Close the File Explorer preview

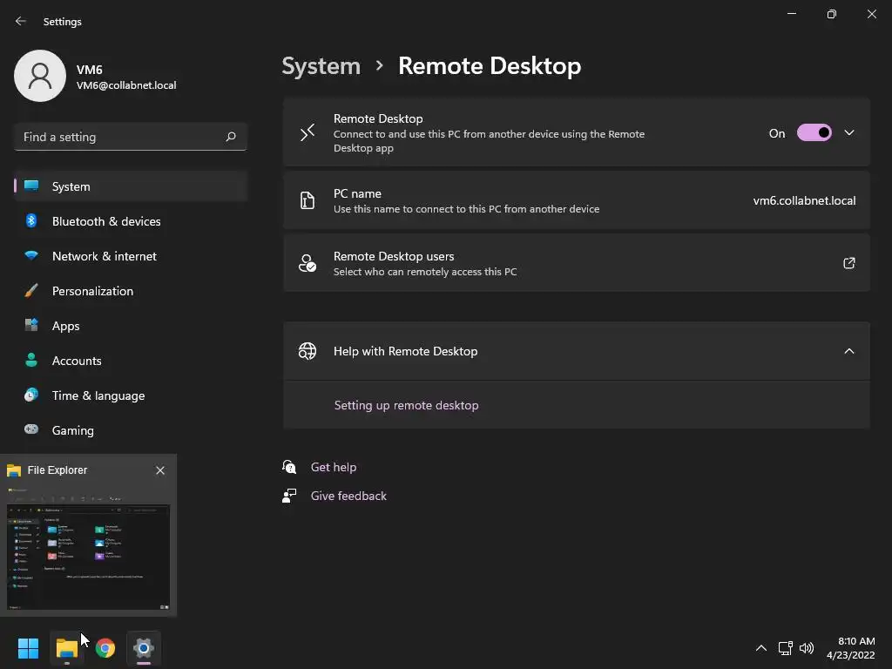[160, 470]
